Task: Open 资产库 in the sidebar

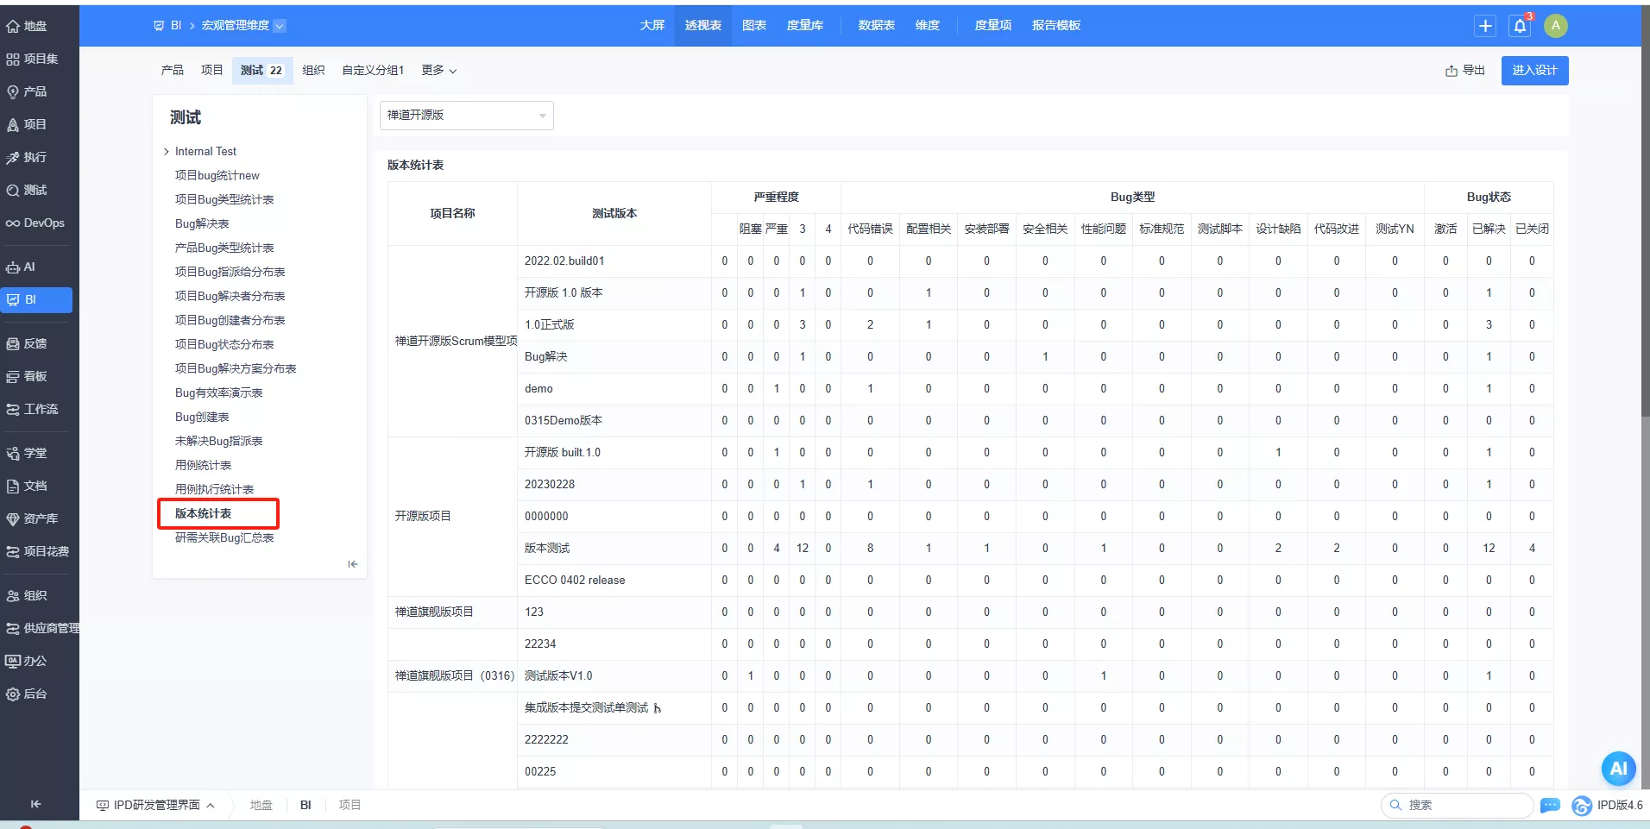Action: pos(32,518)
